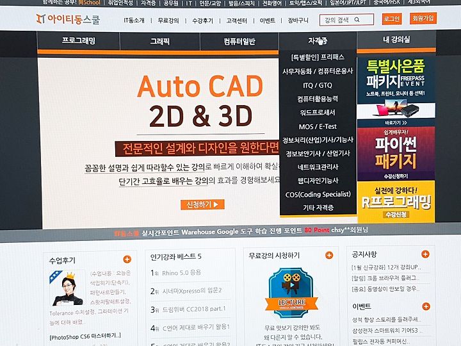
Task: Select the 그래픽 main tab
Action: click(160, 41)
